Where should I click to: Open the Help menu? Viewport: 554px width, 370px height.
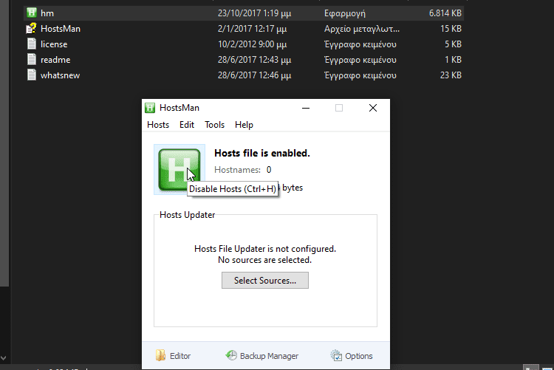(244, 125)
